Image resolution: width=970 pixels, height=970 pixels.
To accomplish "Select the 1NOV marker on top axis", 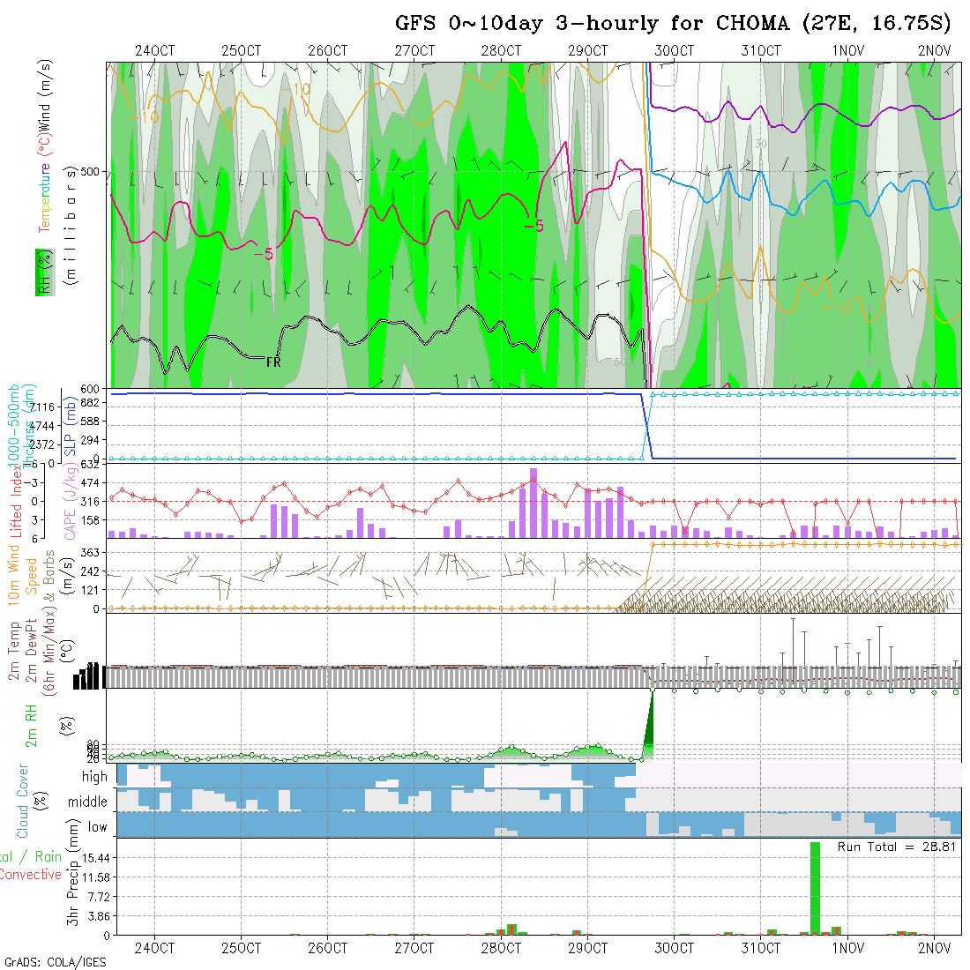I will point(847,51).
